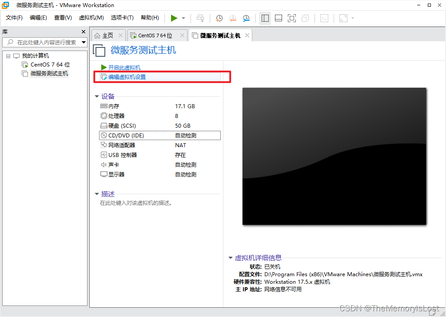Click the 状态 已关机 status text
The image size is (446, 317).
272,267
